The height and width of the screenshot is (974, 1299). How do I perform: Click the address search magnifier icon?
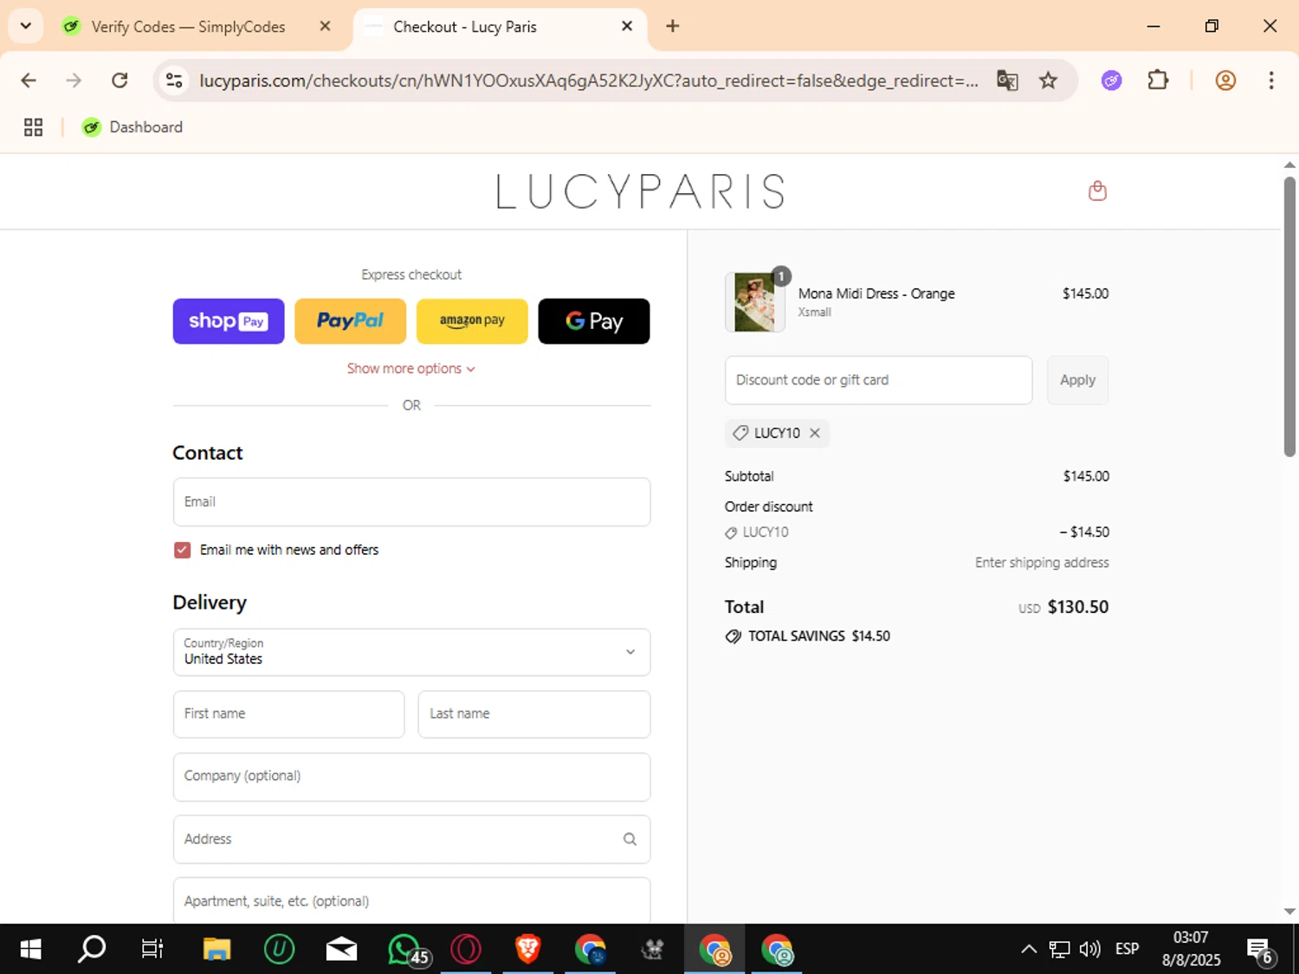click(x=630, y=839)
